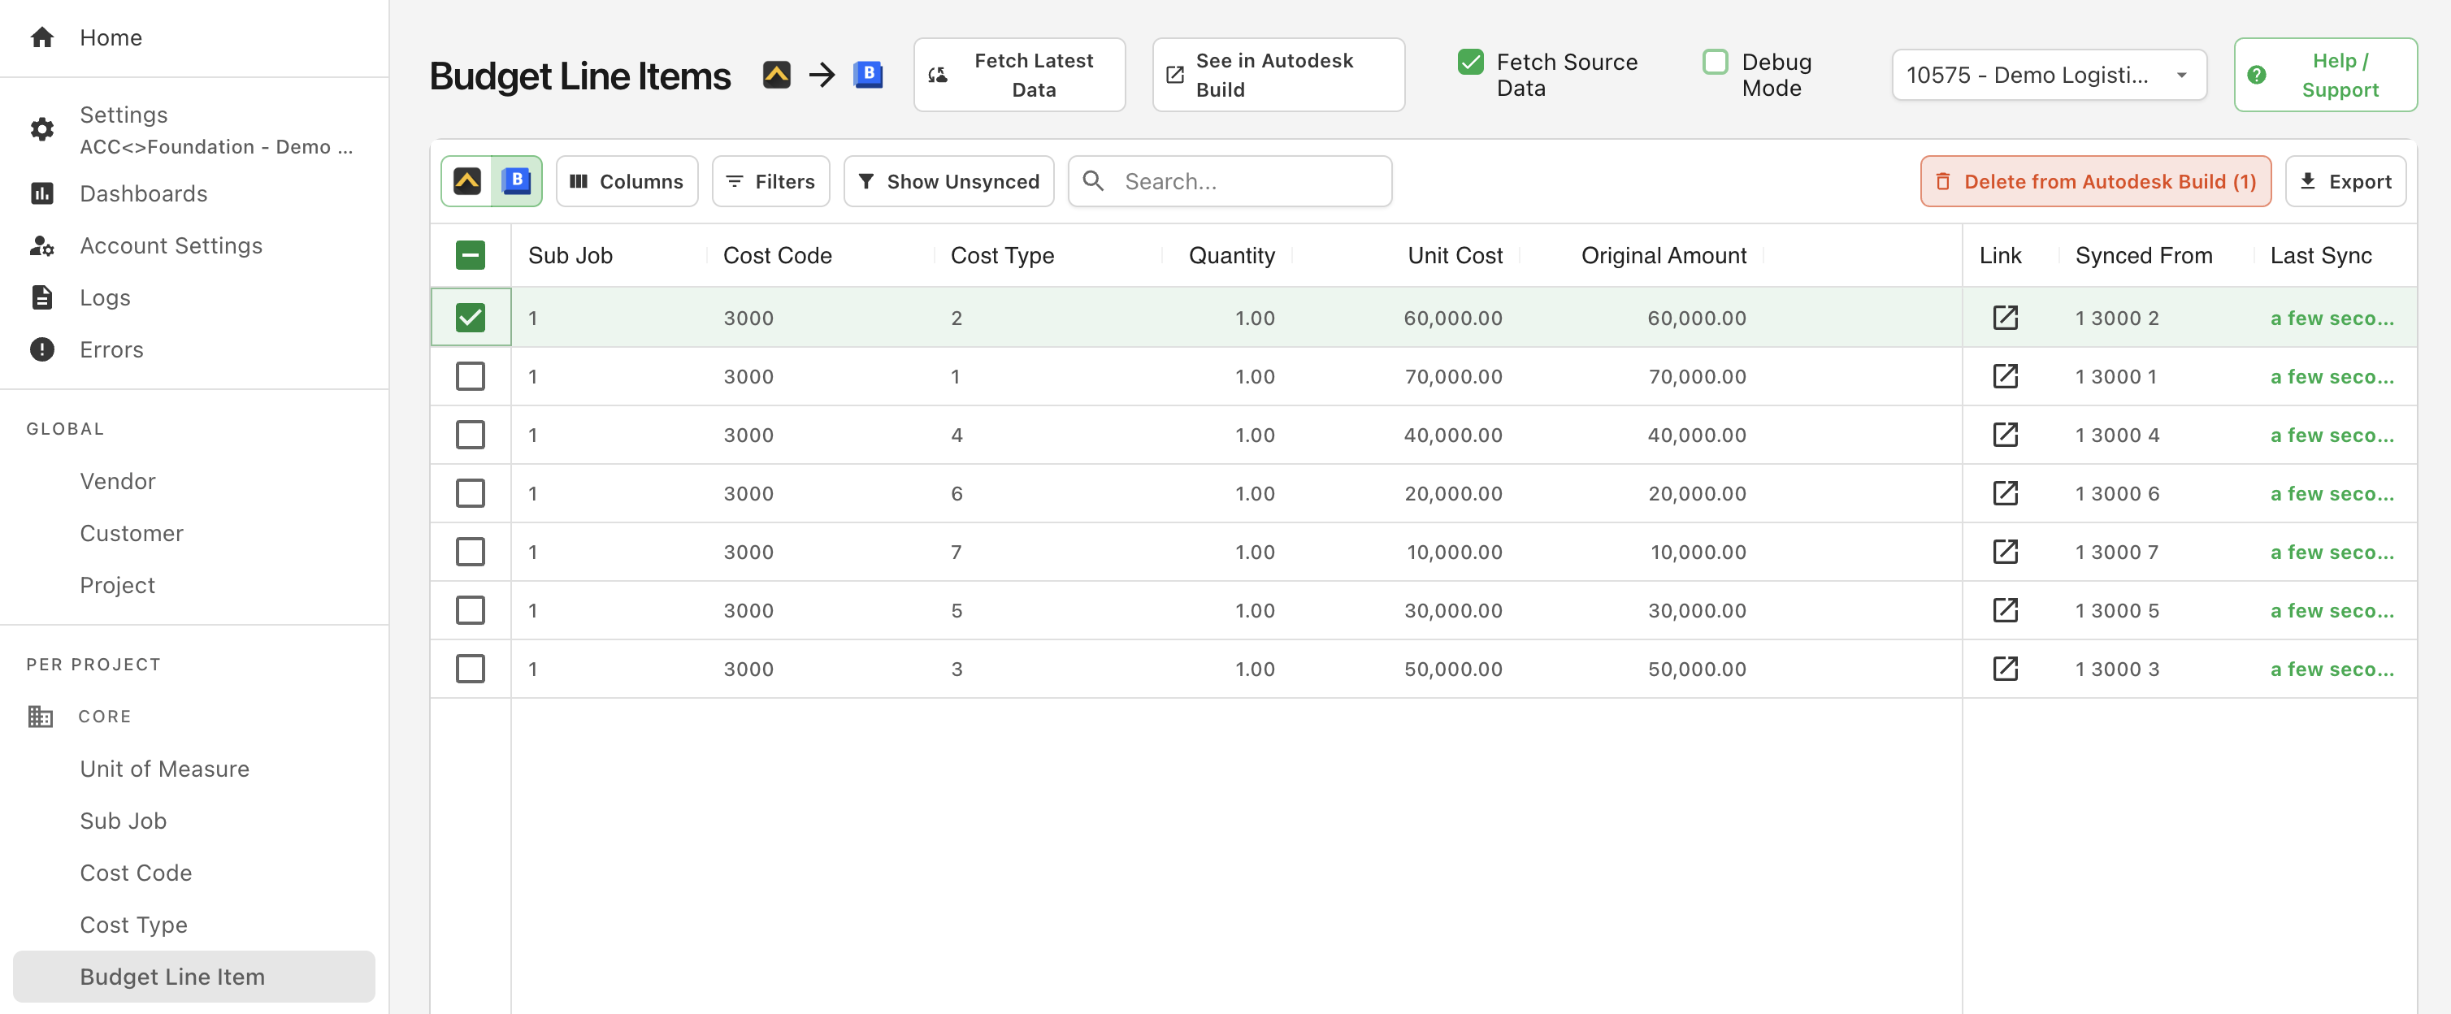Click the Account Settings person-gear icon
Viewport: 2451px width, 1014px height.
tap(42, 245)
